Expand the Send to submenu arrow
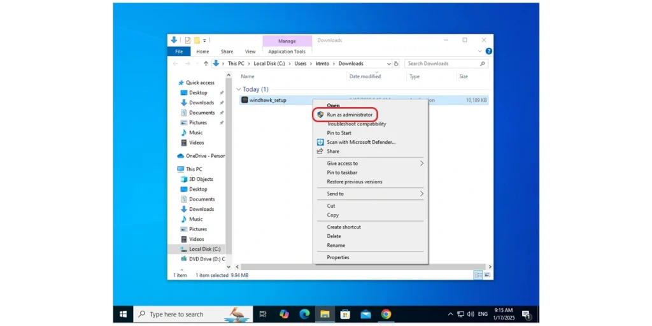 (x=422, y=194)
